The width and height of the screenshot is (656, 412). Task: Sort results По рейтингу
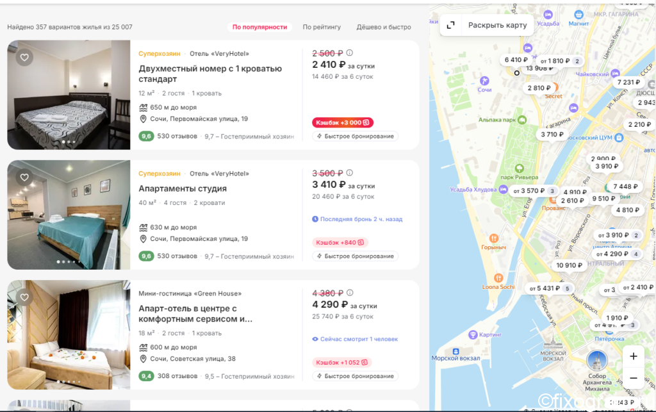[322, 27]
